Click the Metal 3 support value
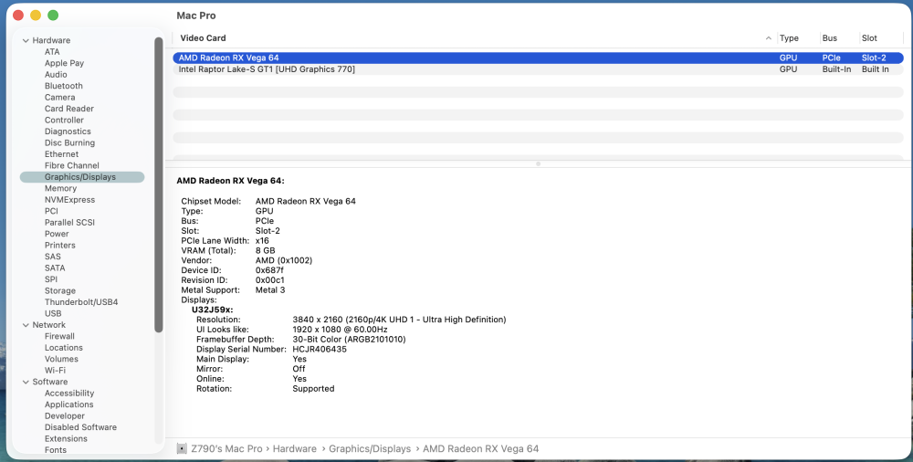 coord(270,289)
